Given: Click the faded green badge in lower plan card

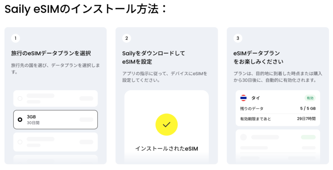Looking at the screenshot, I should (308, 137).
